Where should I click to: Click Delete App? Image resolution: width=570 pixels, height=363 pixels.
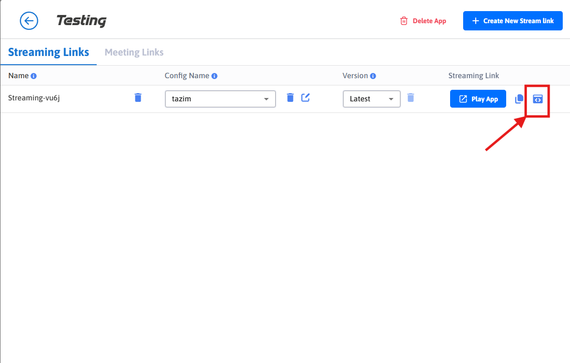coord(423,21)
